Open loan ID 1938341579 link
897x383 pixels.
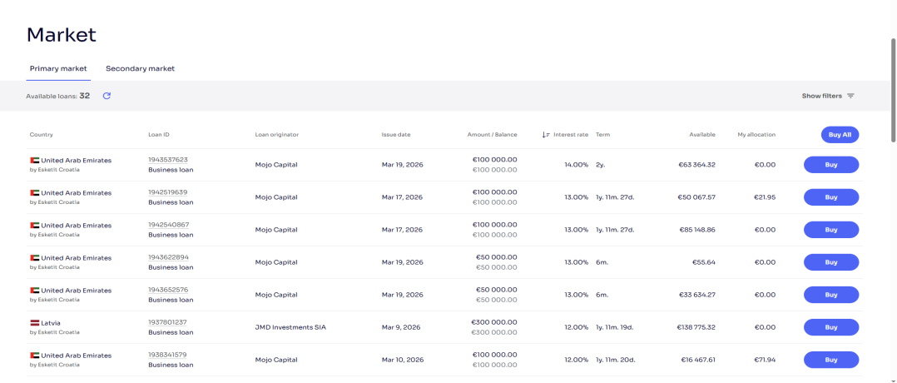pos(167,355)
